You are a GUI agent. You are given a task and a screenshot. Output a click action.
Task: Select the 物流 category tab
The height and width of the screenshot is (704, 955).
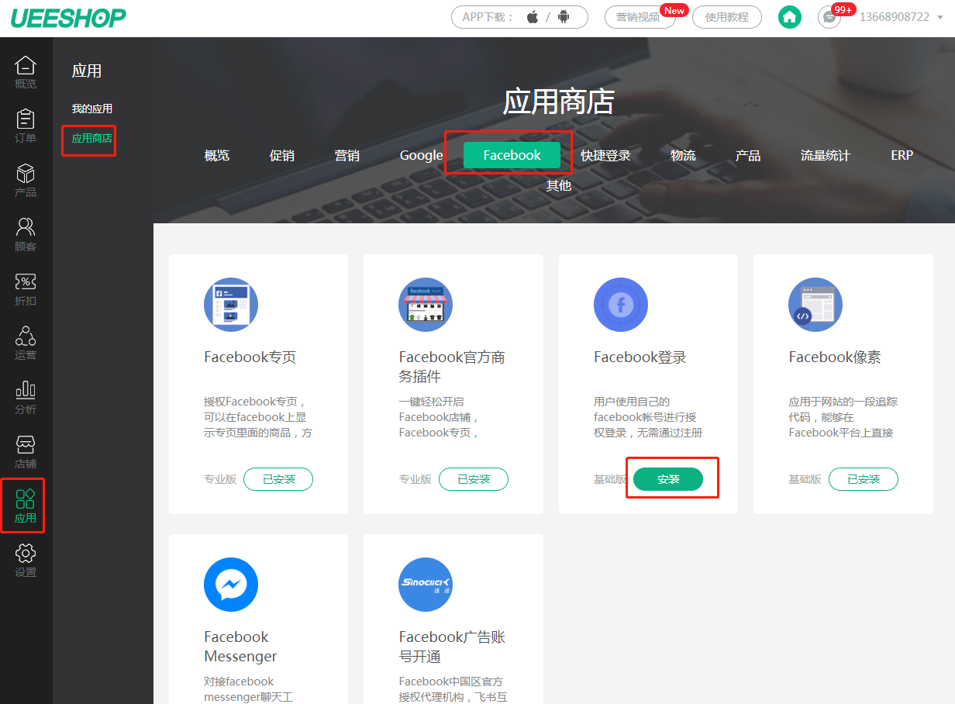click(x=683, y=155)
